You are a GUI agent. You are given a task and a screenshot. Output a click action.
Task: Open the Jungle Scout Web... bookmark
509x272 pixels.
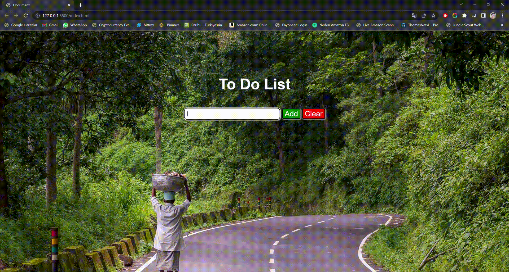click(465, 25)
